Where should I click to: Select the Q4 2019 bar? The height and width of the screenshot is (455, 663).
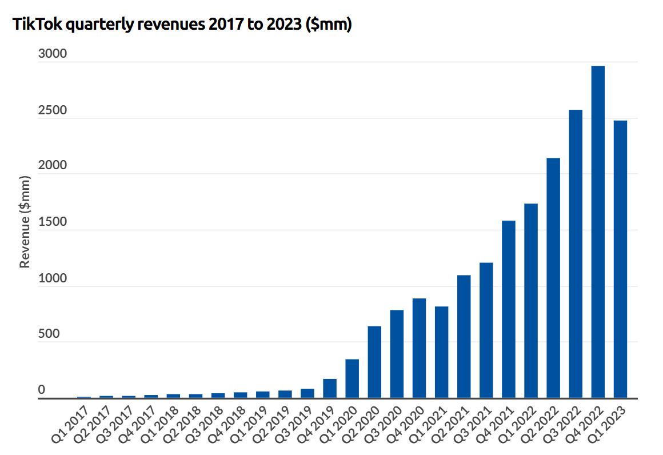(x=330, y=389)
